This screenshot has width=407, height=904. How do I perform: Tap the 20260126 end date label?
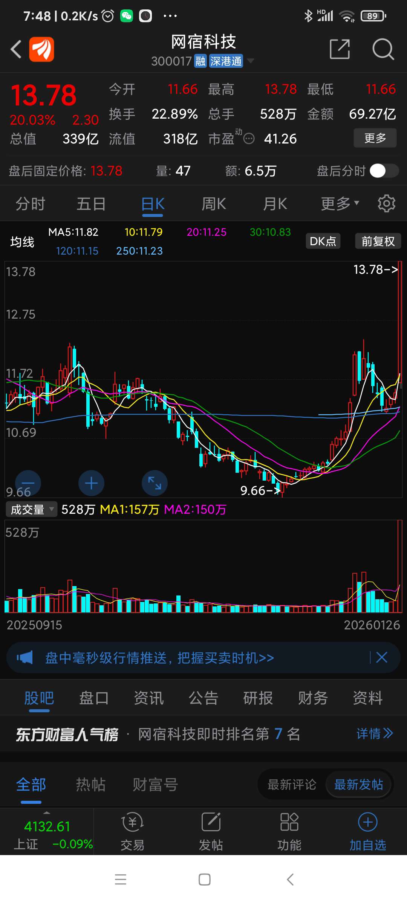pyautogui.click(x=372, y=625)
